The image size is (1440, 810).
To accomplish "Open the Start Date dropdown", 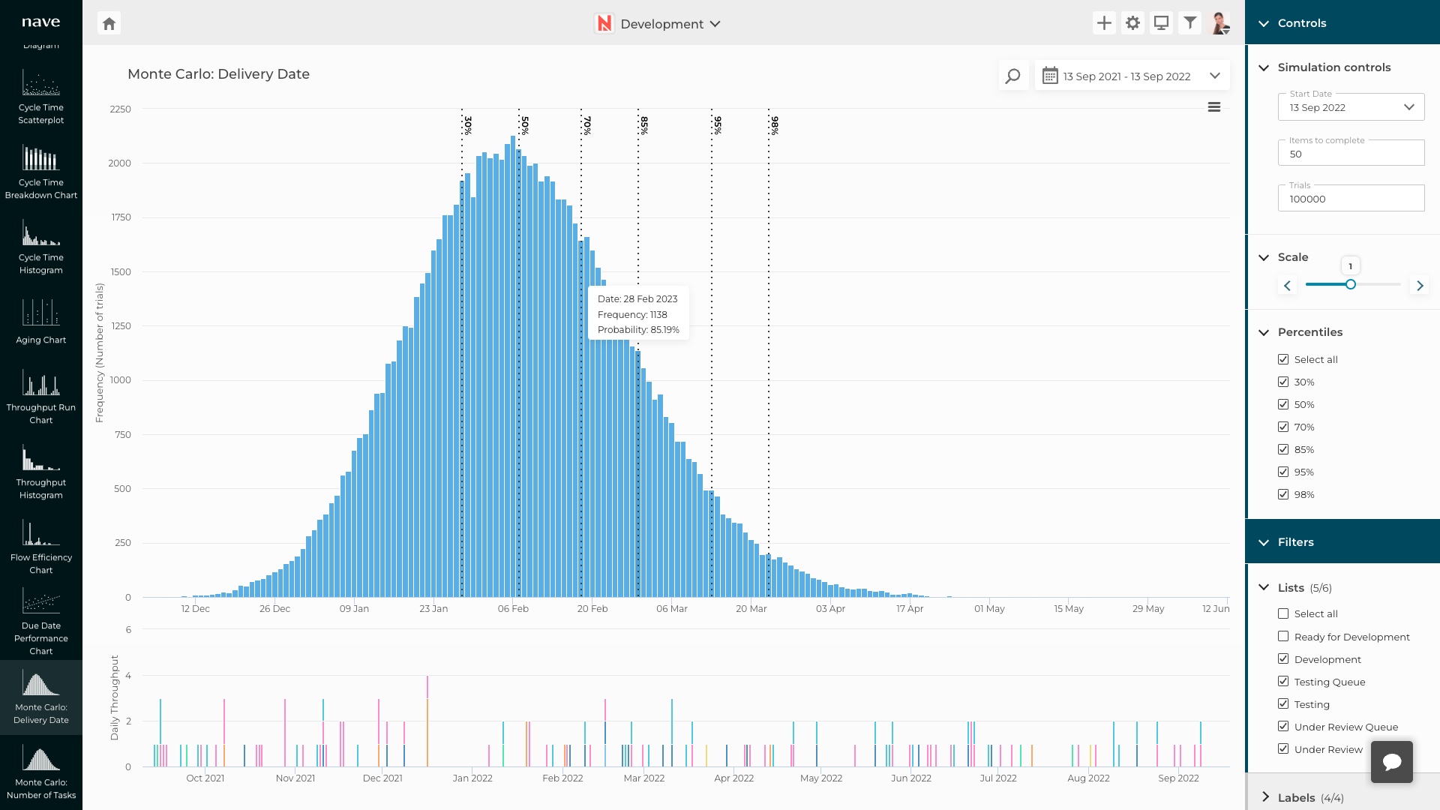I will pos(1410,106).
